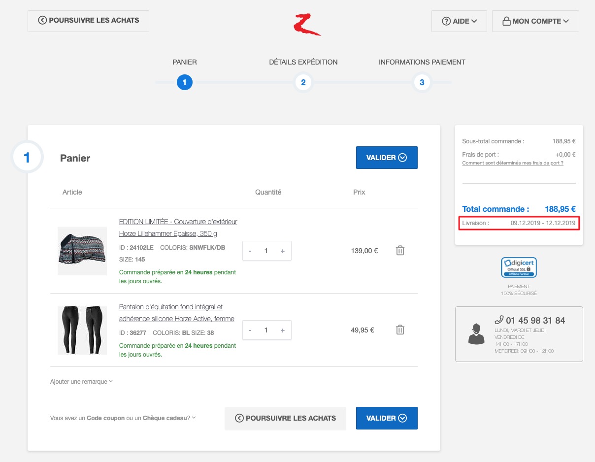Click the red Z logo
Image resolution: width=595 pixels, height=462 pixels.
pyautogui.click(x=306, y=25)
